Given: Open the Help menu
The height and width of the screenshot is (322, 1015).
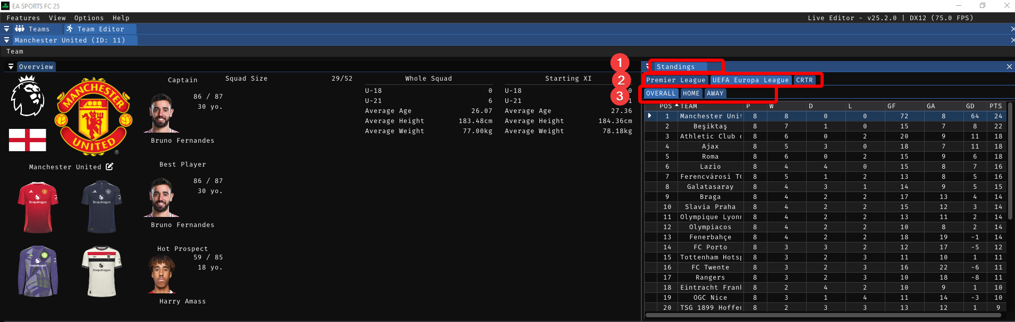Looking at the screenshot, I should click(121, 18).
